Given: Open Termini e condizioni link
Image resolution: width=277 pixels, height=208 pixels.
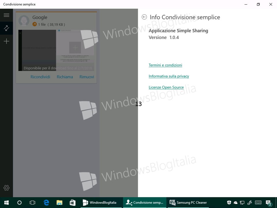Looking at the screenshot, I should [165, 65].
